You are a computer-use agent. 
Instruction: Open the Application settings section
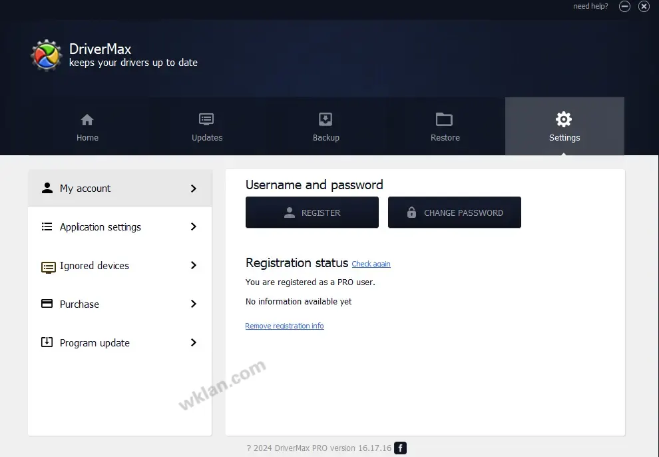pyautogui.click(x=120, y=227)
